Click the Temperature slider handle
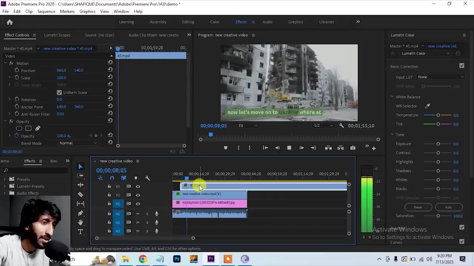The width and height of the screenshot is (474, 266). click(x=438, y=115)
